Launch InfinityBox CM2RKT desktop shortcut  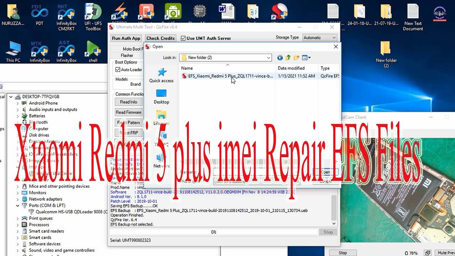pyautogui.click(x=66, y=17)
